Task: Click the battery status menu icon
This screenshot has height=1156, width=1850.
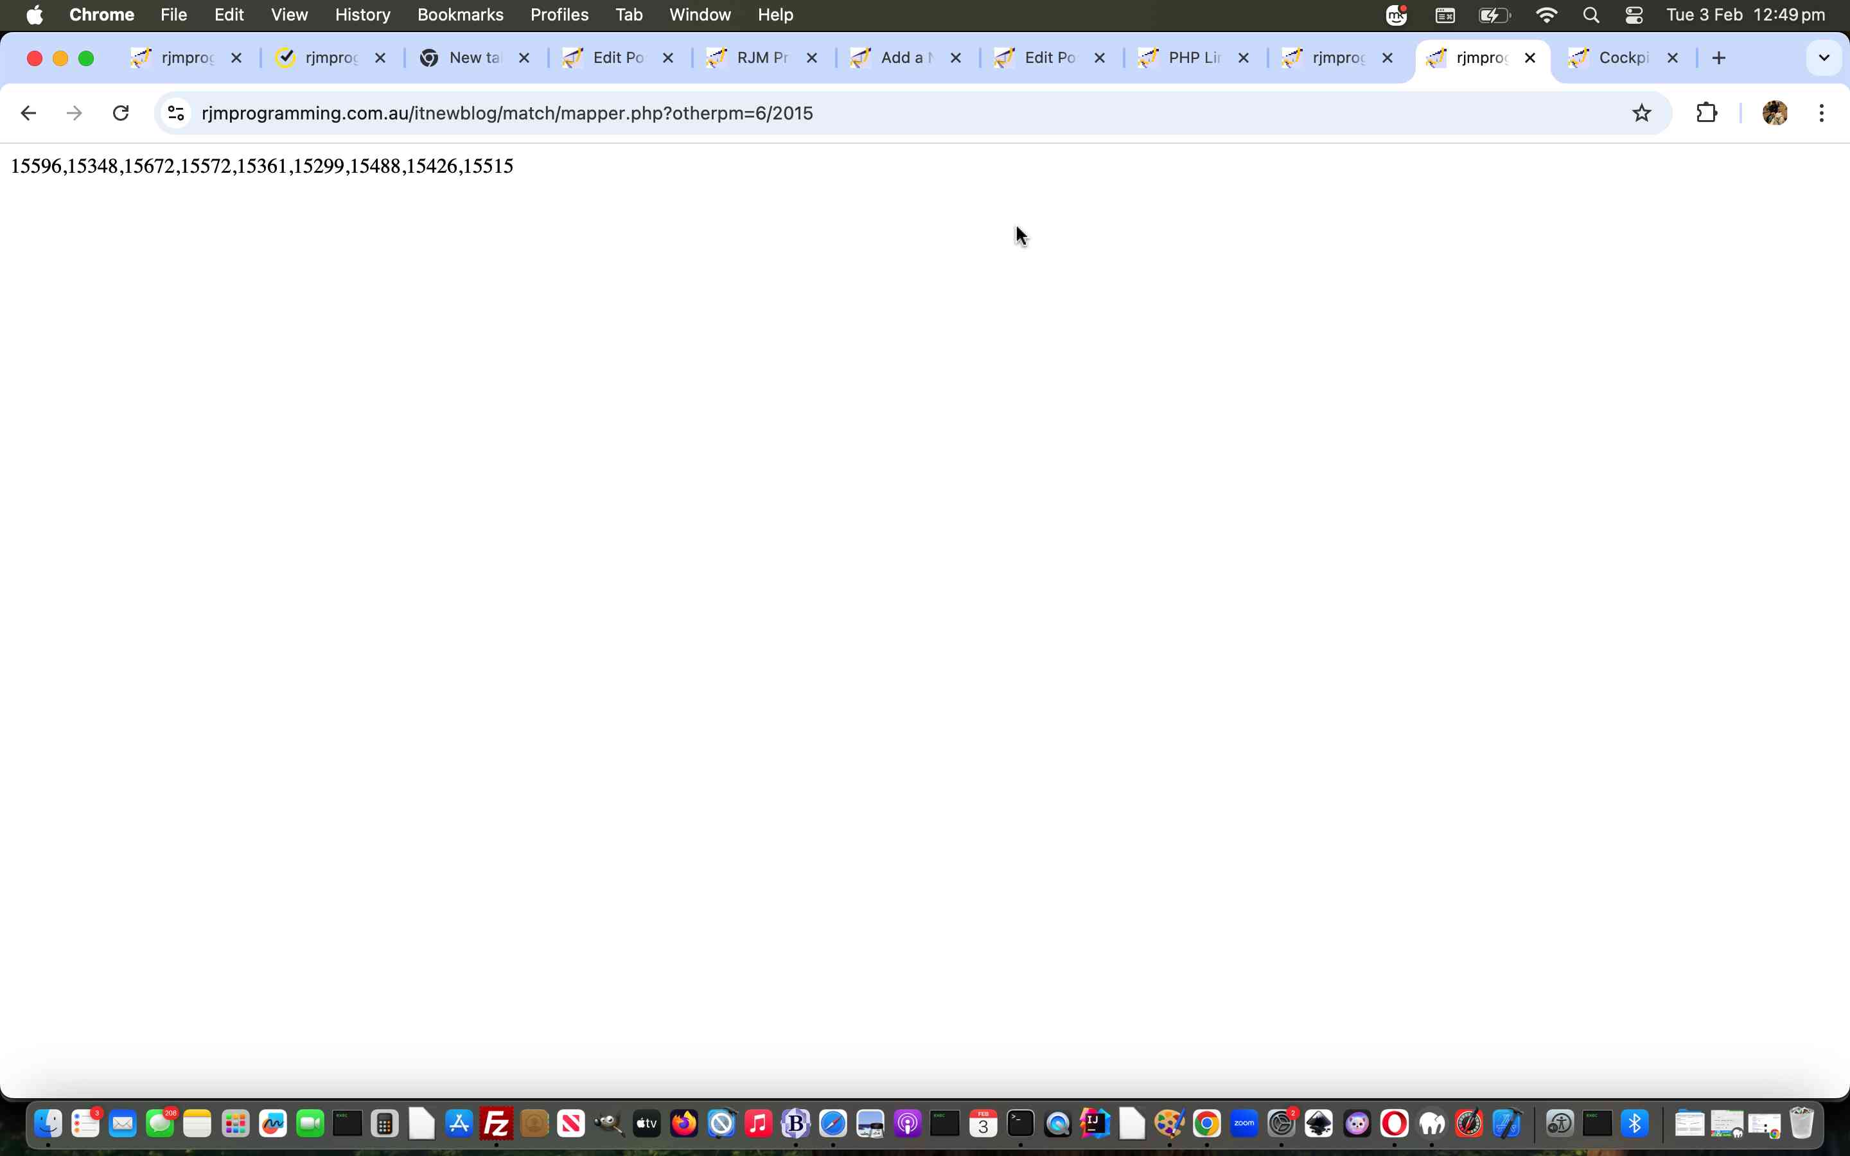Action: (x=1493, y=15)
